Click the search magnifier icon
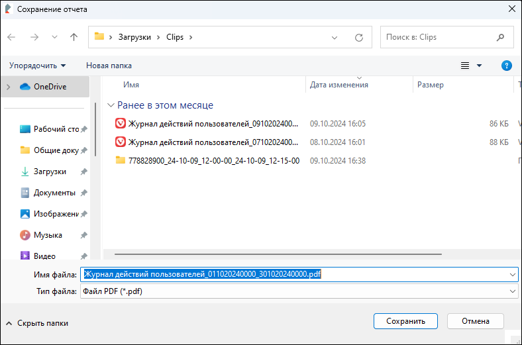 [x=500, y=37]
